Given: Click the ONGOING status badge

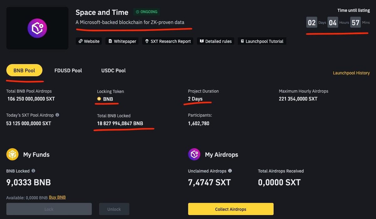Looking at the screenshot, I should coord(147,12).
